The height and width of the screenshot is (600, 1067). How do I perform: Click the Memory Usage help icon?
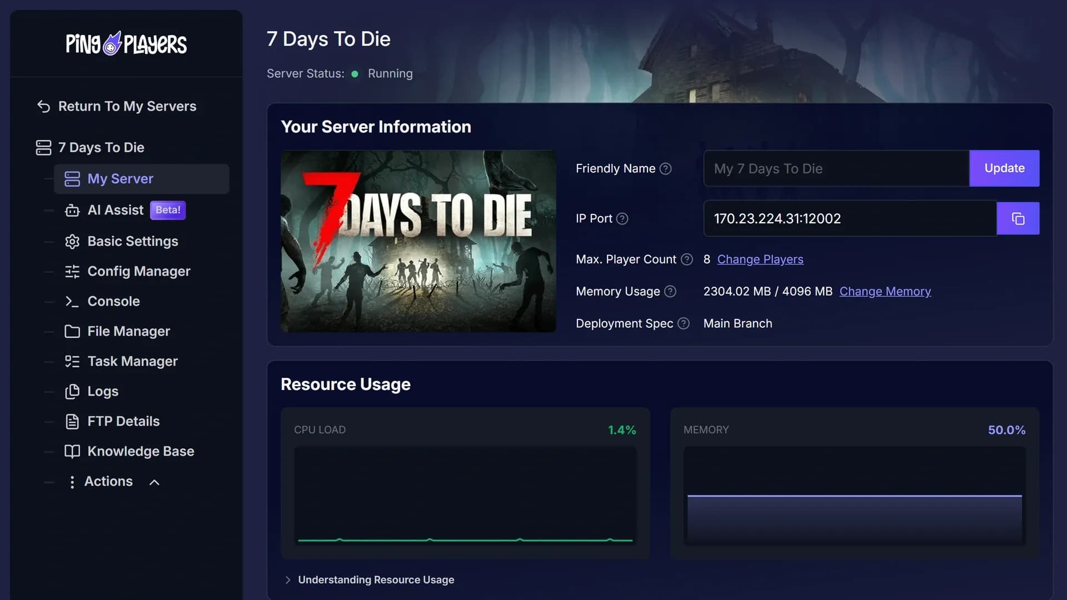pyautogui.click(x=670, y=291)
